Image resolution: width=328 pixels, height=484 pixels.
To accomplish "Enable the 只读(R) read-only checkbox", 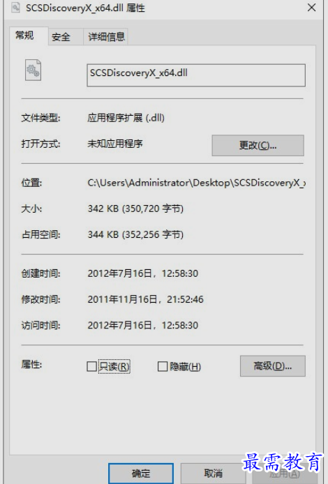I will pos(91,366).
